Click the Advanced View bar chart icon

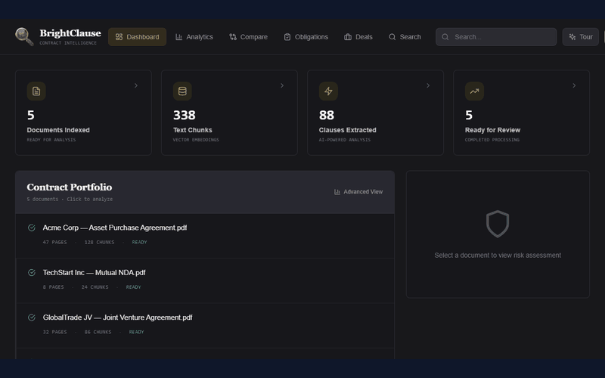pos(337,192)
